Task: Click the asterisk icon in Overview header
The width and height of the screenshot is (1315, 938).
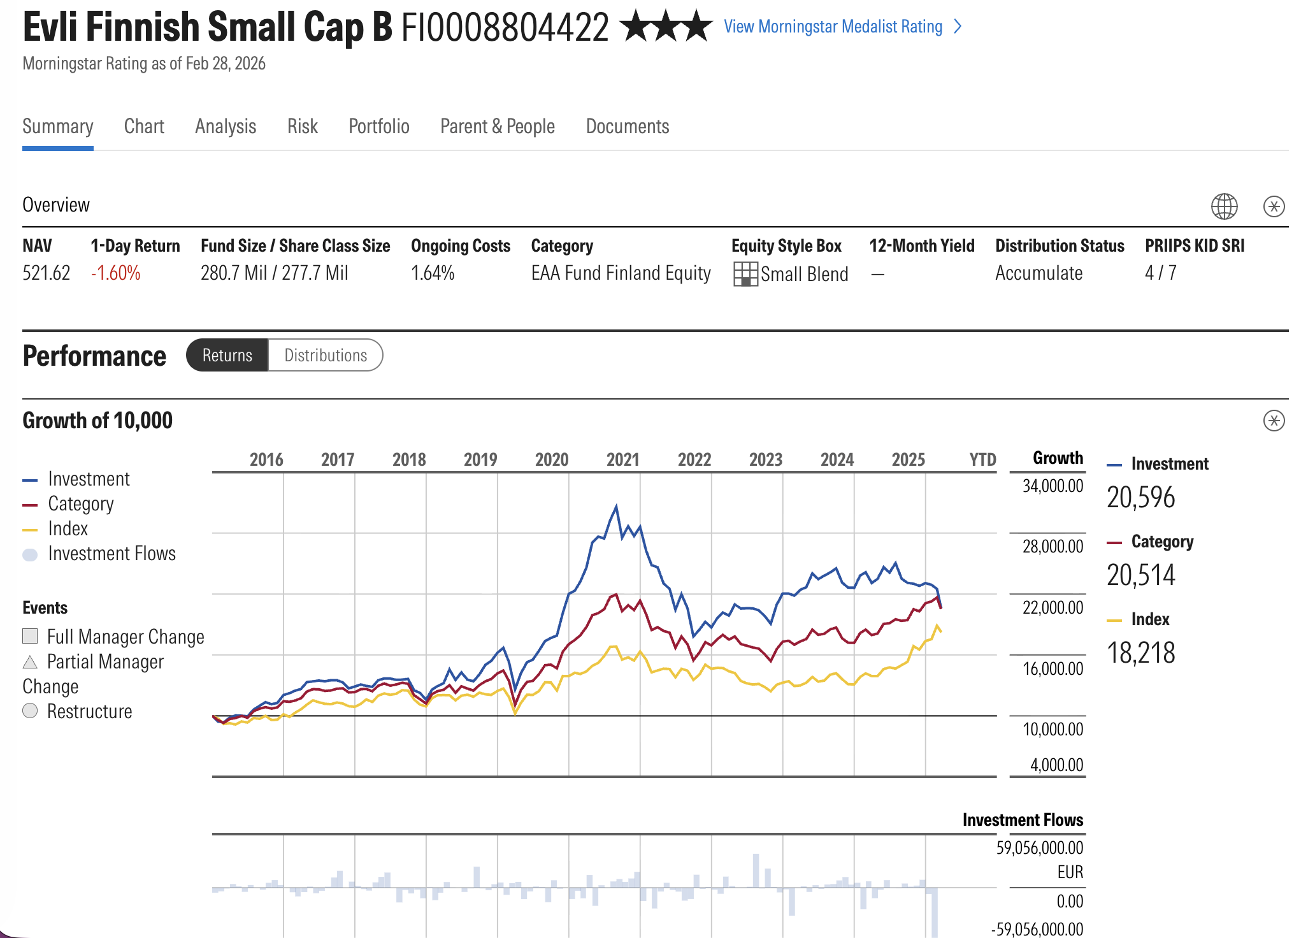Action: 1274,206
